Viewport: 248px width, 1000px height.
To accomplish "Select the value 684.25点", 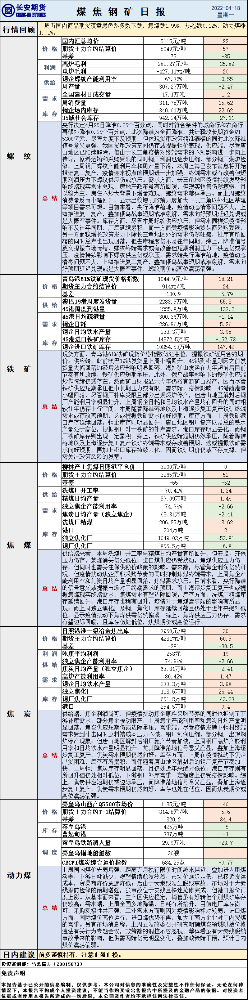I will click(x=173, y=862).
